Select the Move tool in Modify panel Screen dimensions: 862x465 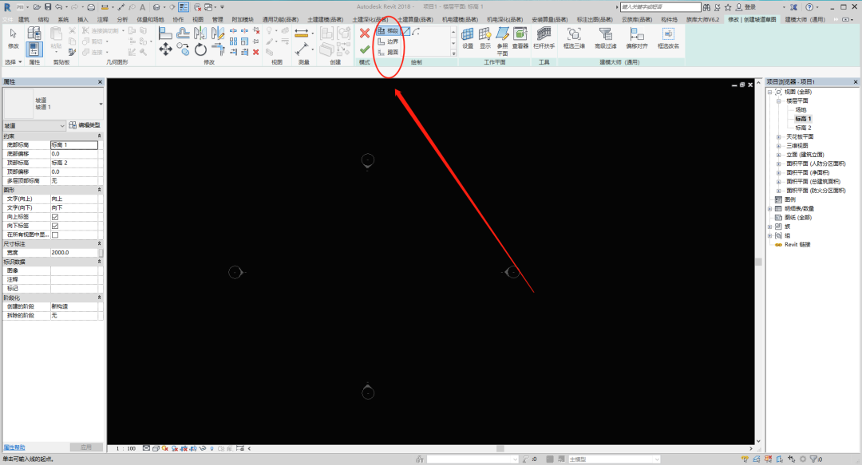(x=165, y=49)
